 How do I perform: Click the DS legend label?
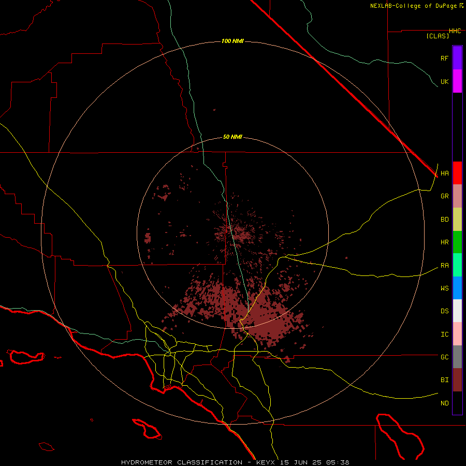tap(444, 311)
